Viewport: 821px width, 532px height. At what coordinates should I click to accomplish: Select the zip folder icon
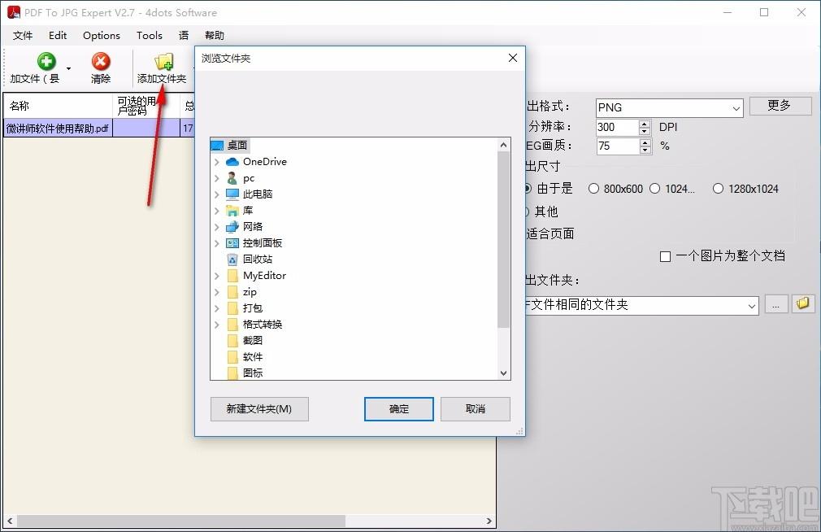click(x=233, y=292)
